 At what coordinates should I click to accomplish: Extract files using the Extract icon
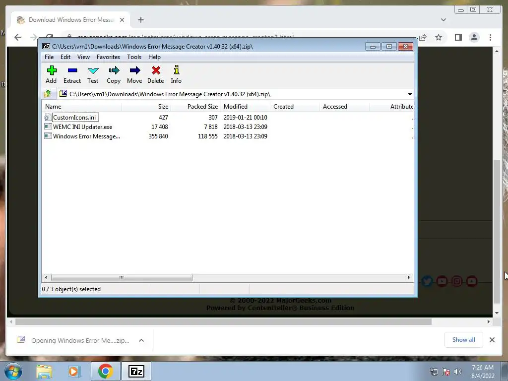(x=72, y=74)
